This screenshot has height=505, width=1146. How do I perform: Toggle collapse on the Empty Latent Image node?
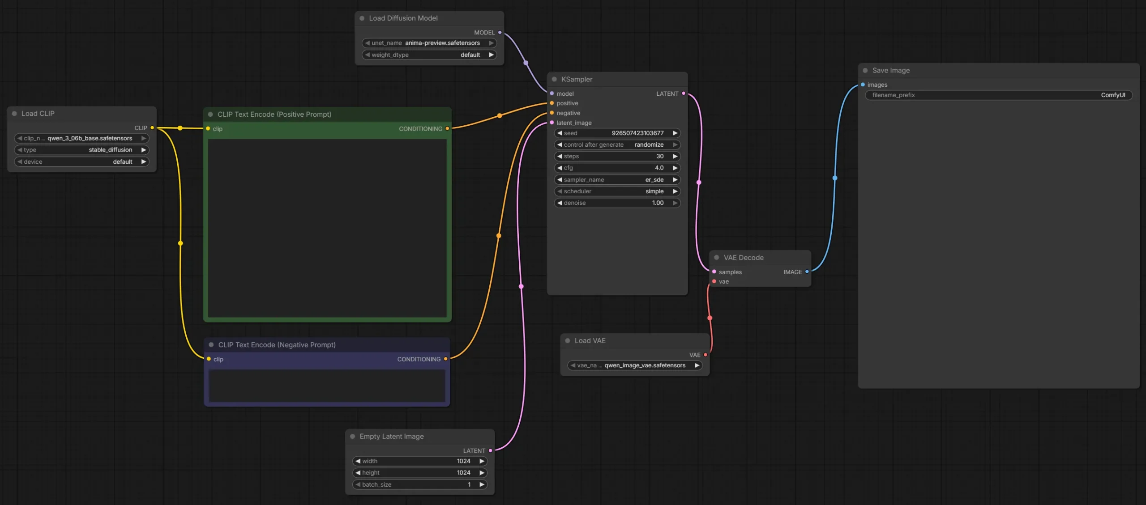click(x=352, y=437)
